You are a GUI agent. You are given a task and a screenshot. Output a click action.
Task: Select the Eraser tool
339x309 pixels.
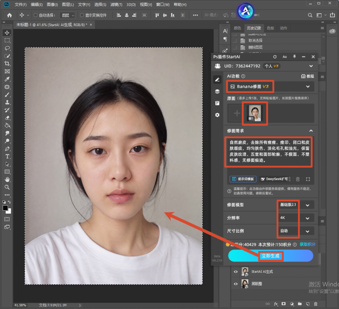click(7, 118)
